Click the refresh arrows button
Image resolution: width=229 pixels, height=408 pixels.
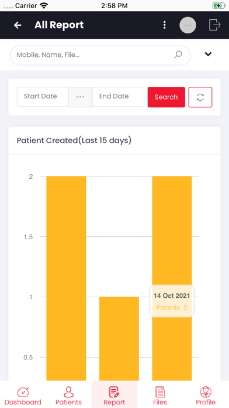tap(200, 97)
